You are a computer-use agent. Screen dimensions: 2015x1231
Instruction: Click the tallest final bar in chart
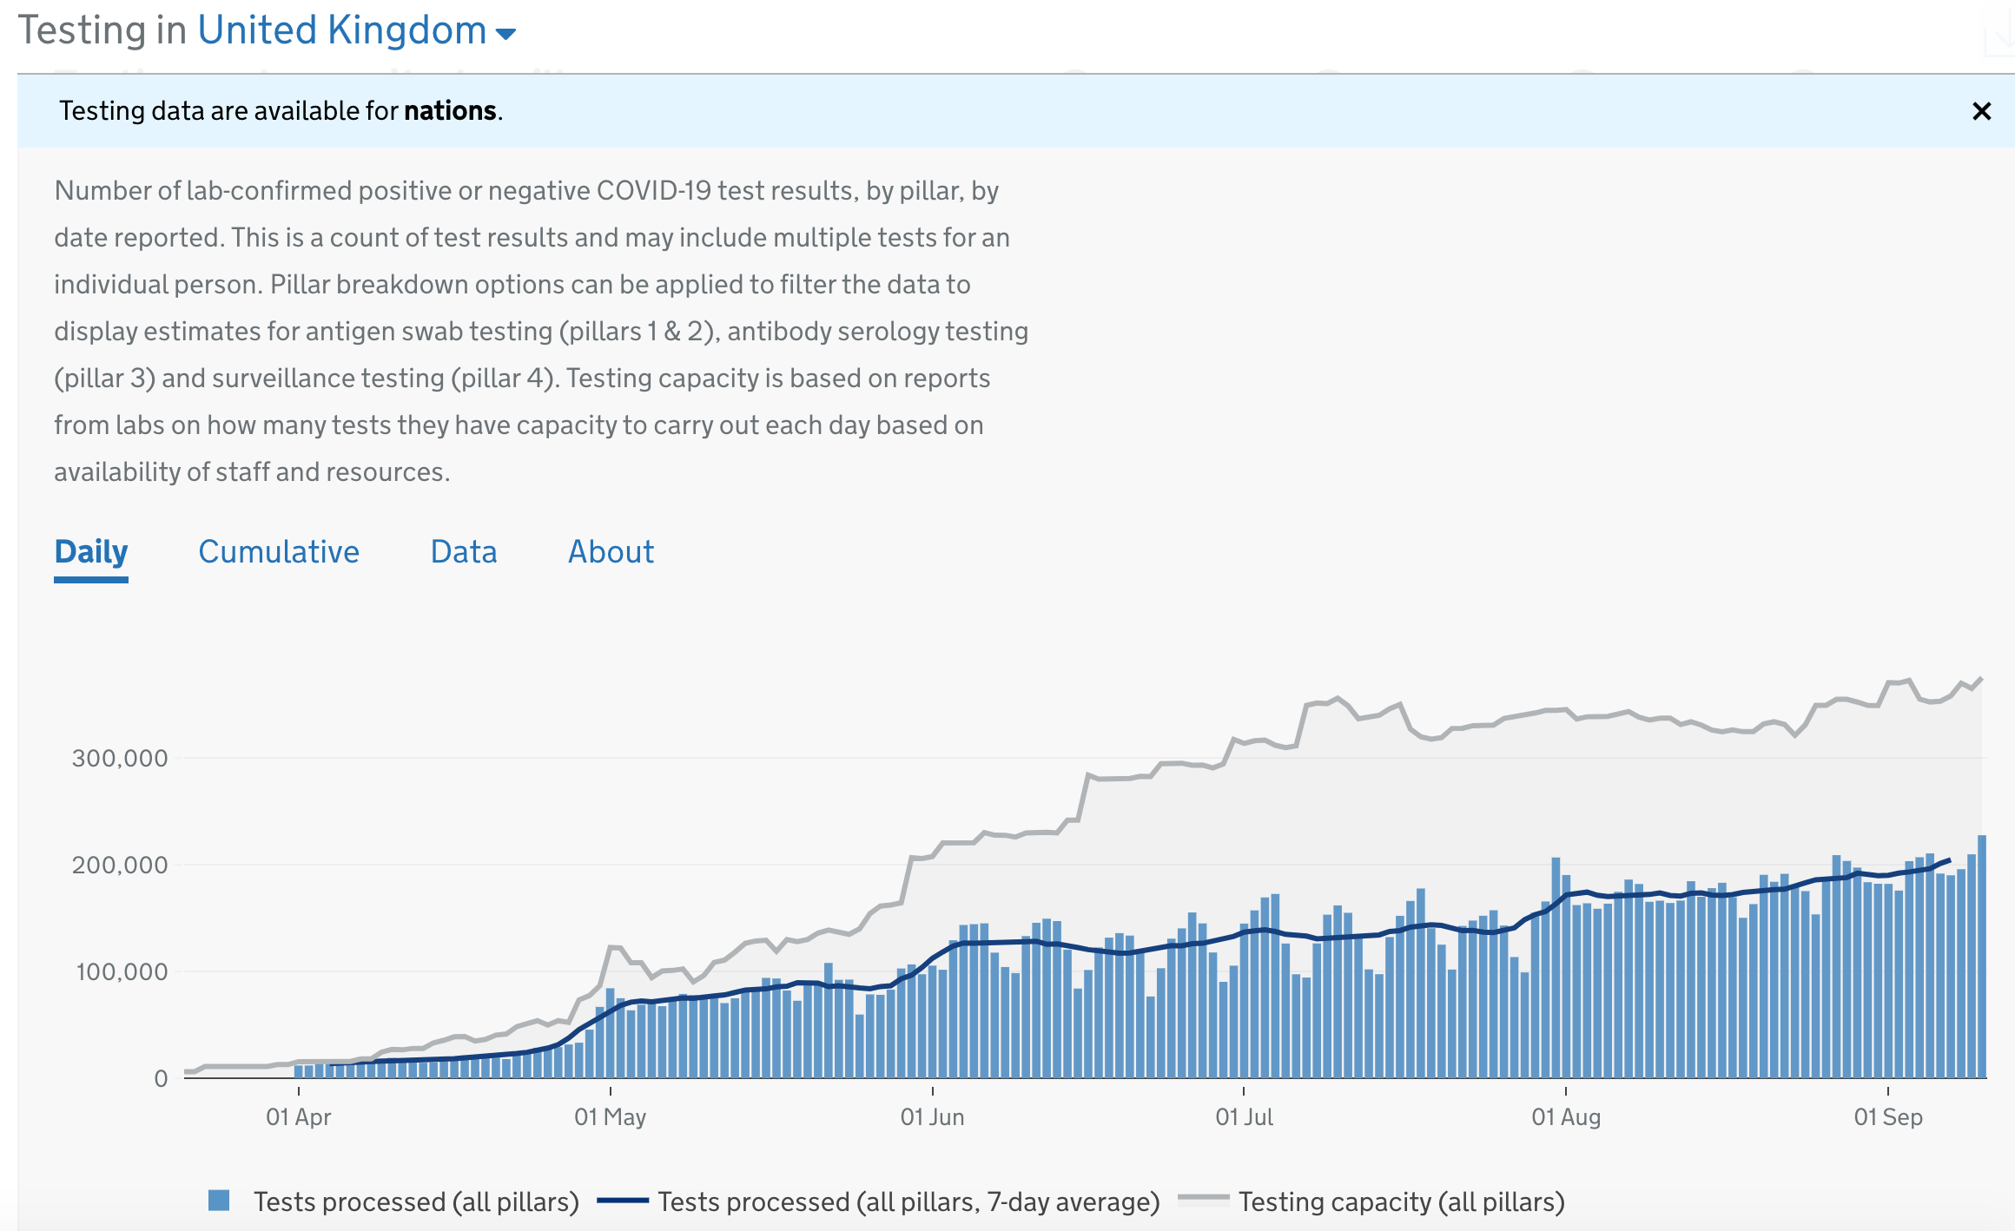point(1982,957)
